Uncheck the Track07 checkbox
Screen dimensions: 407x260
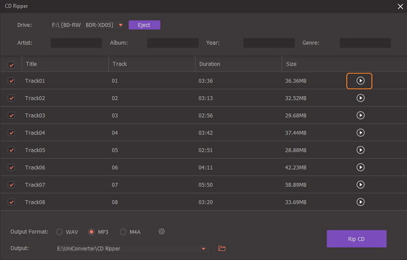[11, 185]
